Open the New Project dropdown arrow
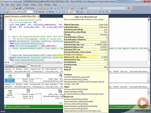 [x=6, y=8]
